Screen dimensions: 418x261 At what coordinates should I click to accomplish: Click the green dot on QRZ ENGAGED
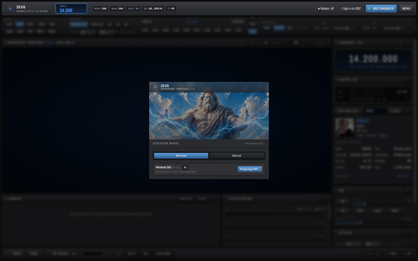coord(369,8)
